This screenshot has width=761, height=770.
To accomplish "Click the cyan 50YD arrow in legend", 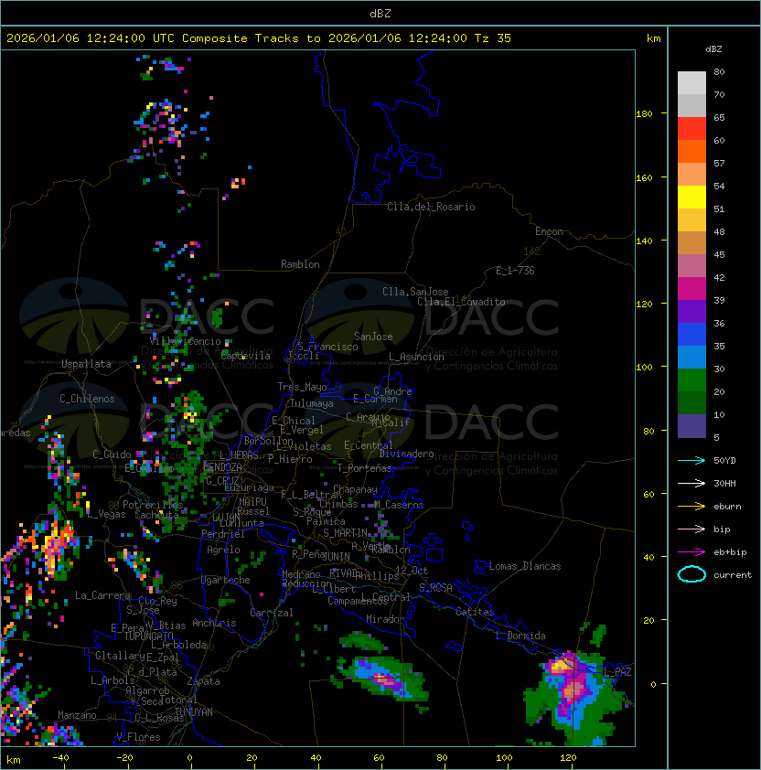I will [691, 461].
